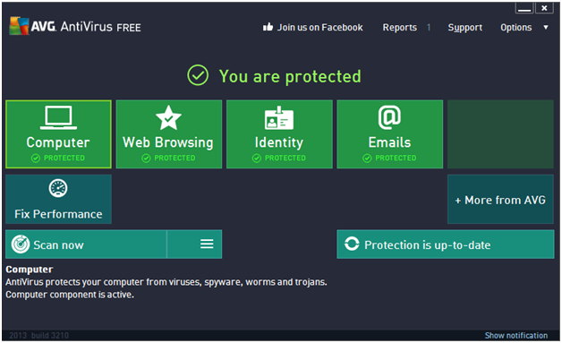Click the Reports count badge
Viewport: 562px width, 343px height.
click(x=429, y=28)
